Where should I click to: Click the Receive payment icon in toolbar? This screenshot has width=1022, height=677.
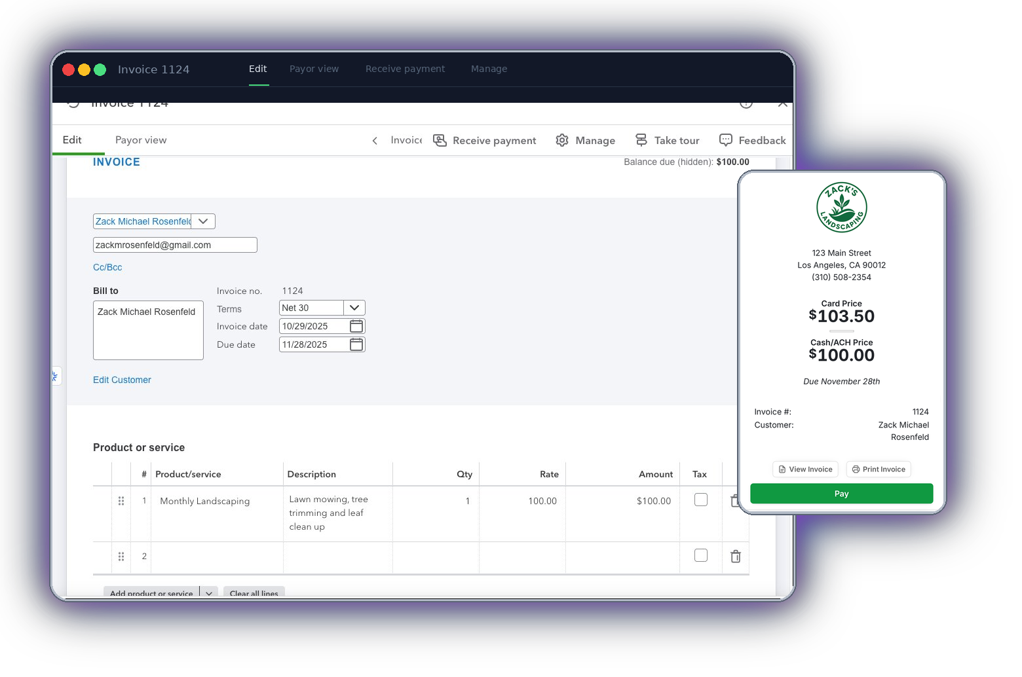click(440, 141)
